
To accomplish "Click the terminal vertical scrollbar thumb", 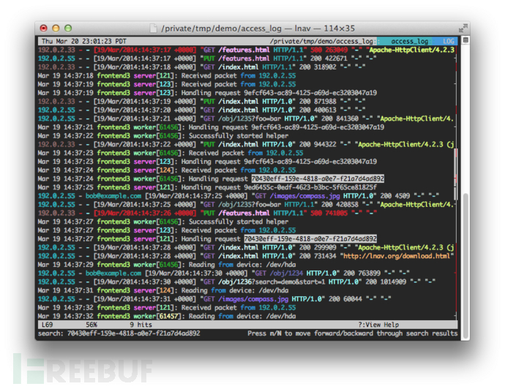I will (465, 265).
